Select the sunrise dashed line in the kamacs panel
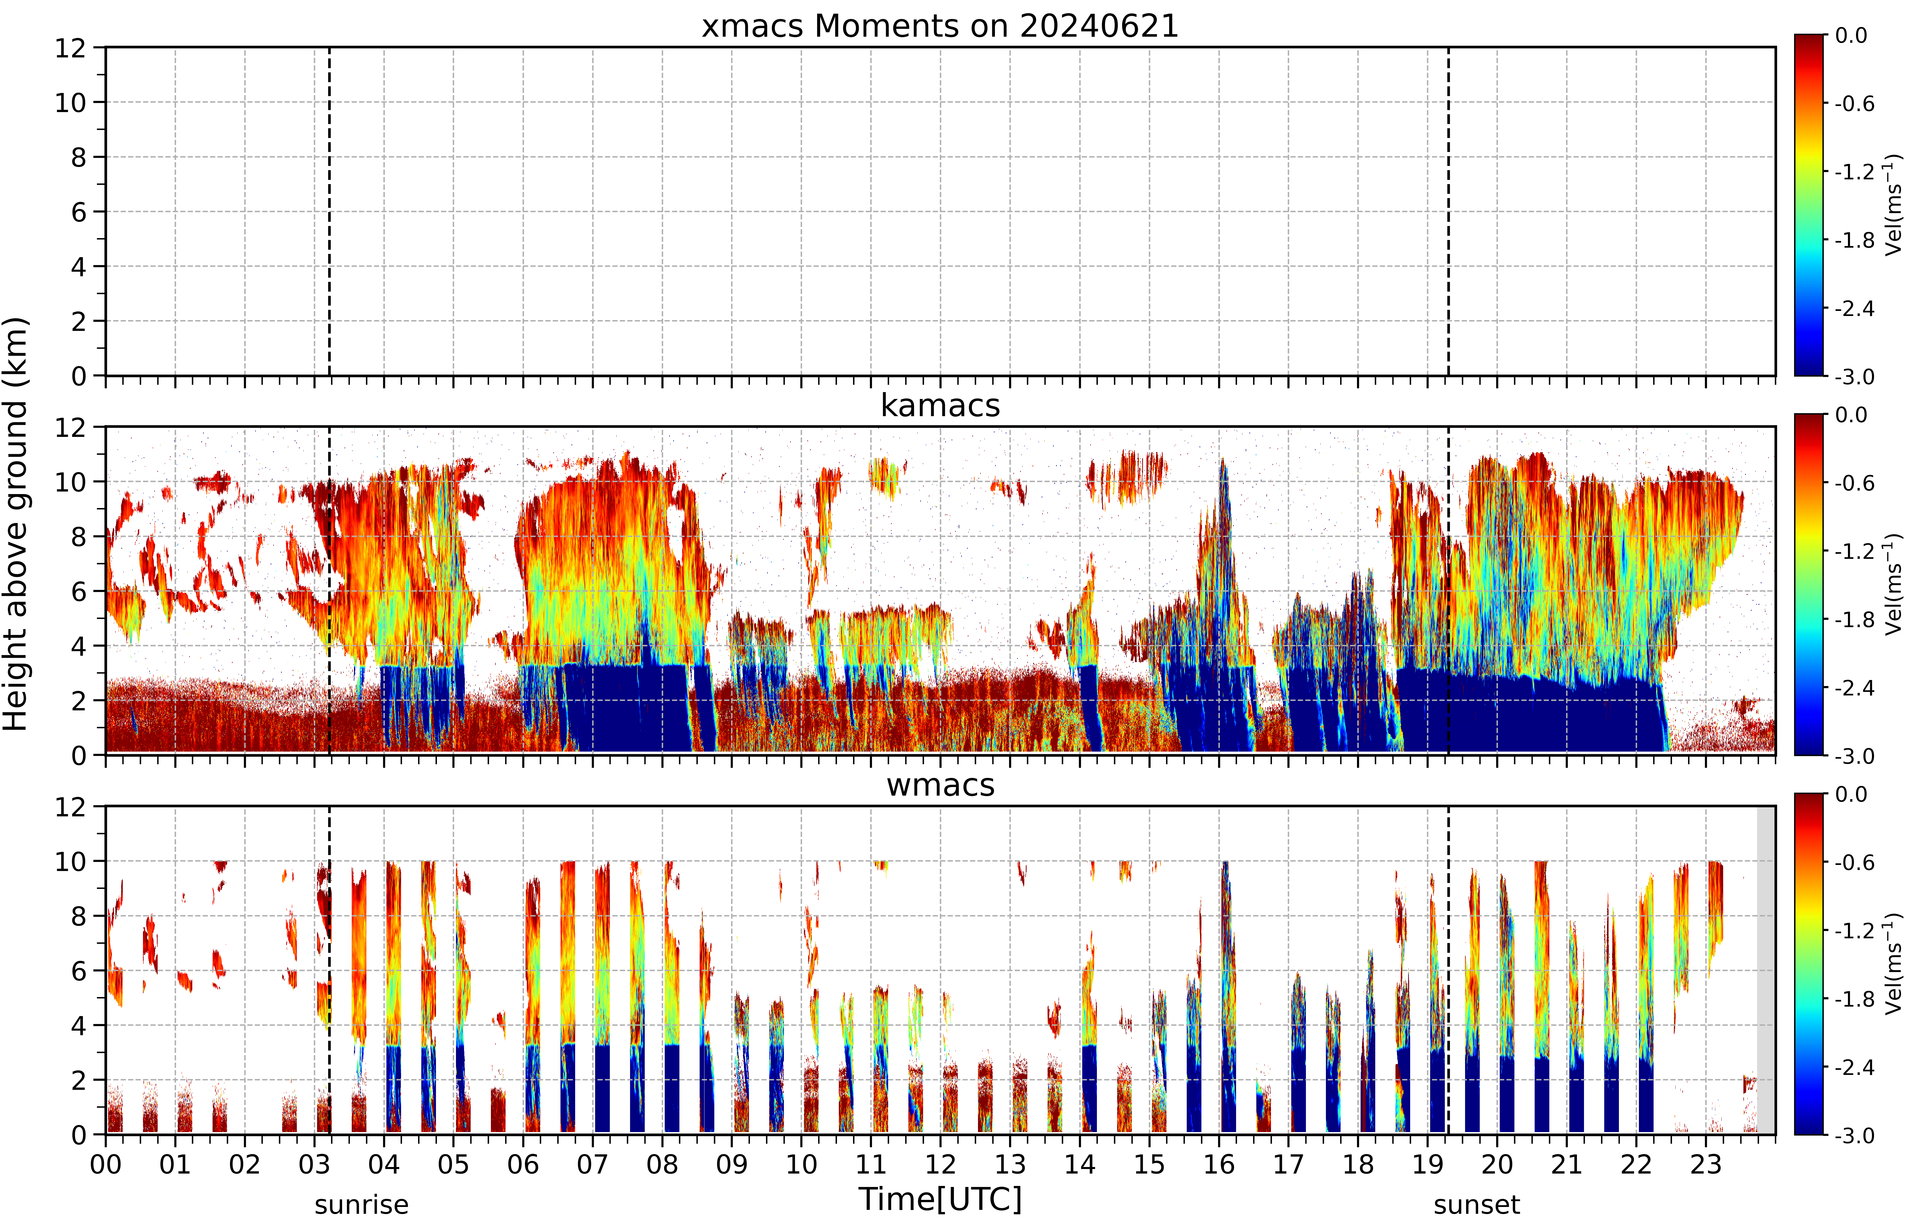 coord(330,590)
